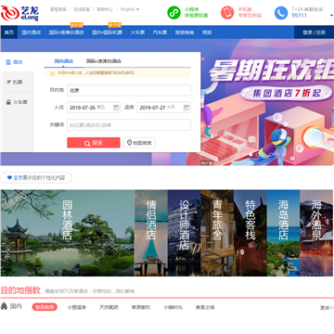Open the 海外温泉 overseas hot spring image
334x334 pixels.
pos(317,233)
